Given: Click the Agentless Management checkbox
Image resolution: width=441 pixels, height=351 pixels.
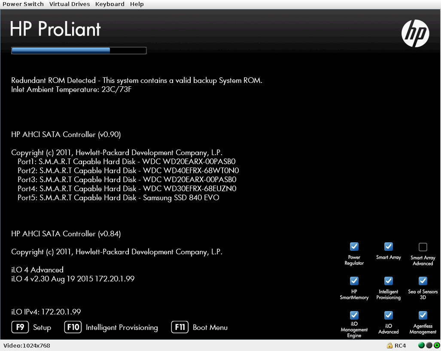Looking at the screenshot, I should coord(423,315).
